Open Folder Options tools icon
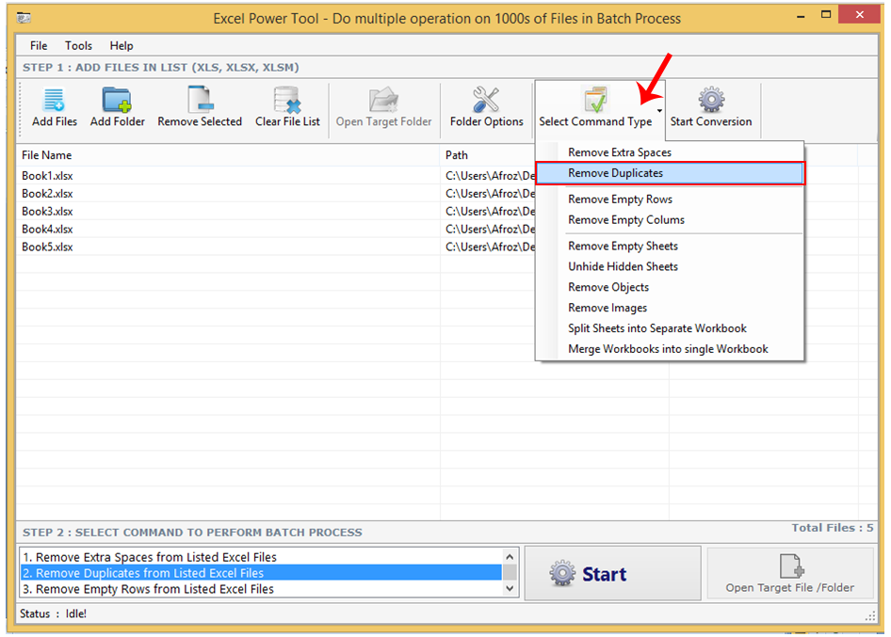Viewport: 891px width, 637px height. pyautogui.click(x=486, y=100)
